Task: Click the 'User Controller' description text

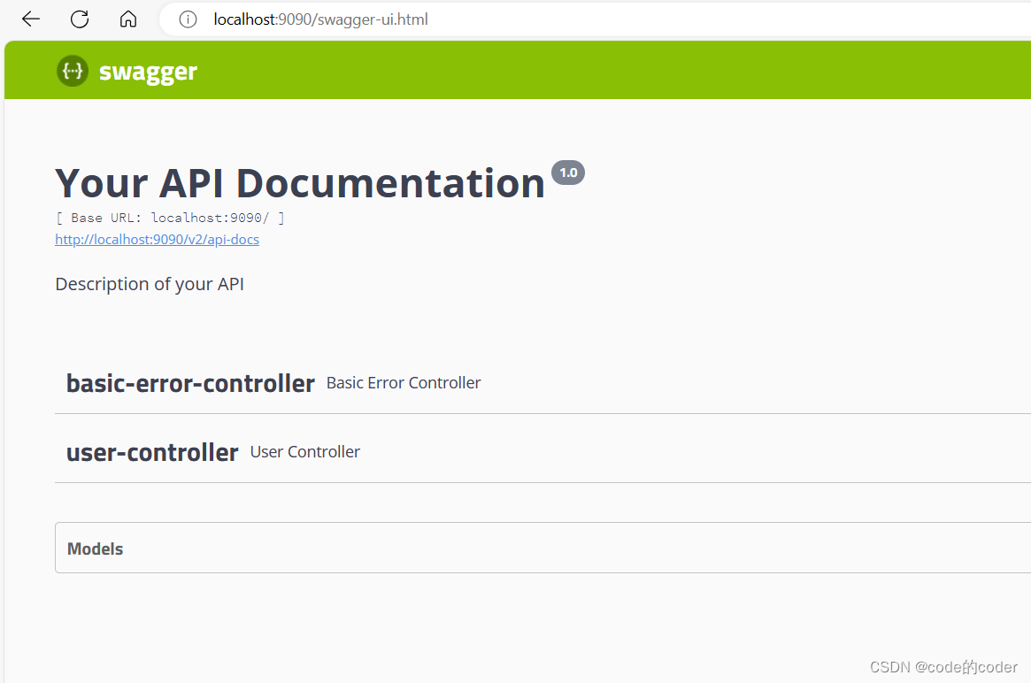Action: click(x=305, y=451)
